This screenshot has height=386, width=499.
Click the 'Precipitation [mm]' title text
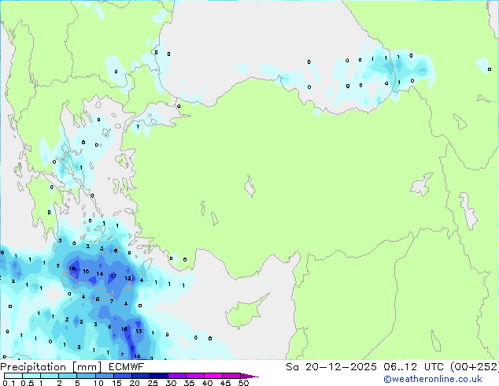(x=51, y=367)
